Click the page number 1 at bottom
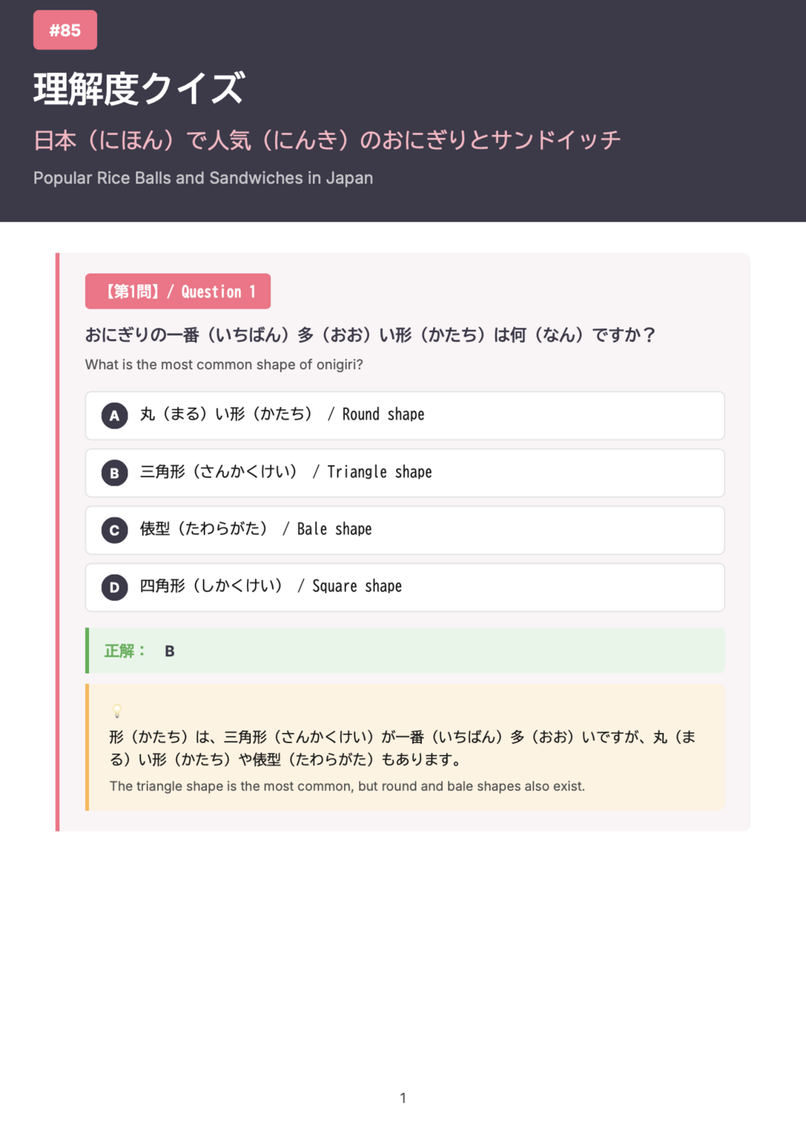The width and height of the screenshot is (806, 1145). pyautogui.click(x=403, y=1098)
